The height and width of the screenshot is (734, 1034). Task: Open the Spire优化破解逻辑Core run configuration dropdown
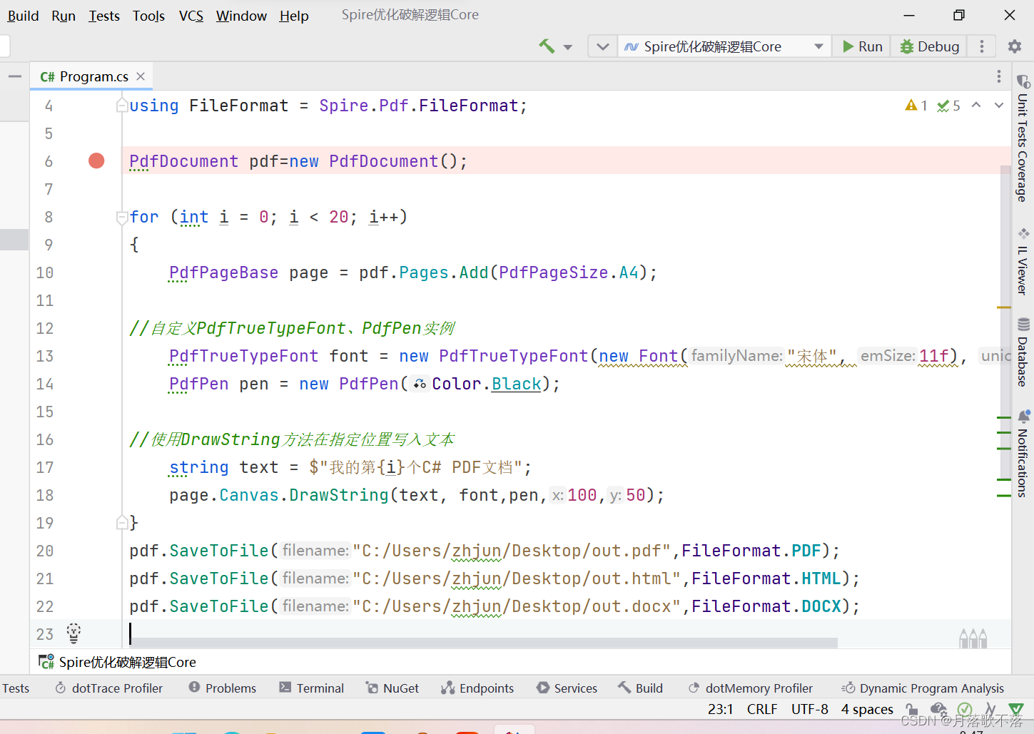coord(724,46)
